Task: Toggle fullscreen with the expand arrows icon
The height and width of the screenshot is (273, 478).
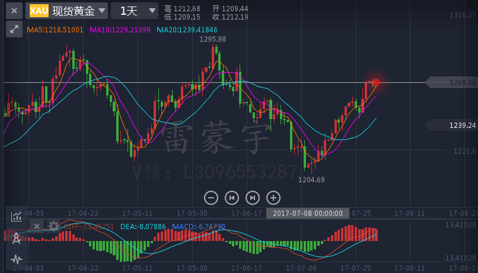Action: pyautogui.click(x=14, y=29)
